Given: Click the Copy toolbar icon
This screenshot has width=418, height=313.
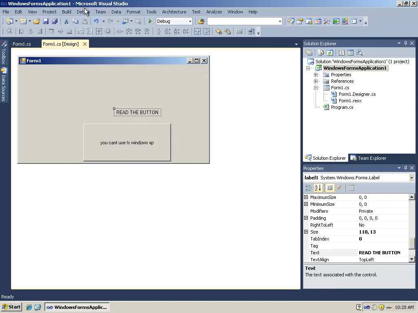Looking at the screenshot, I should coord(76,21).
